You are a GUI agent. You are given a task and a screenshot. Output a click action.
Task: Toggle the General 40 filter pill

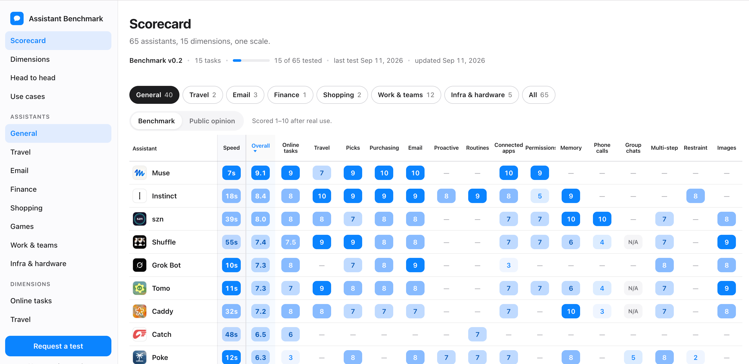click(154, 95)
